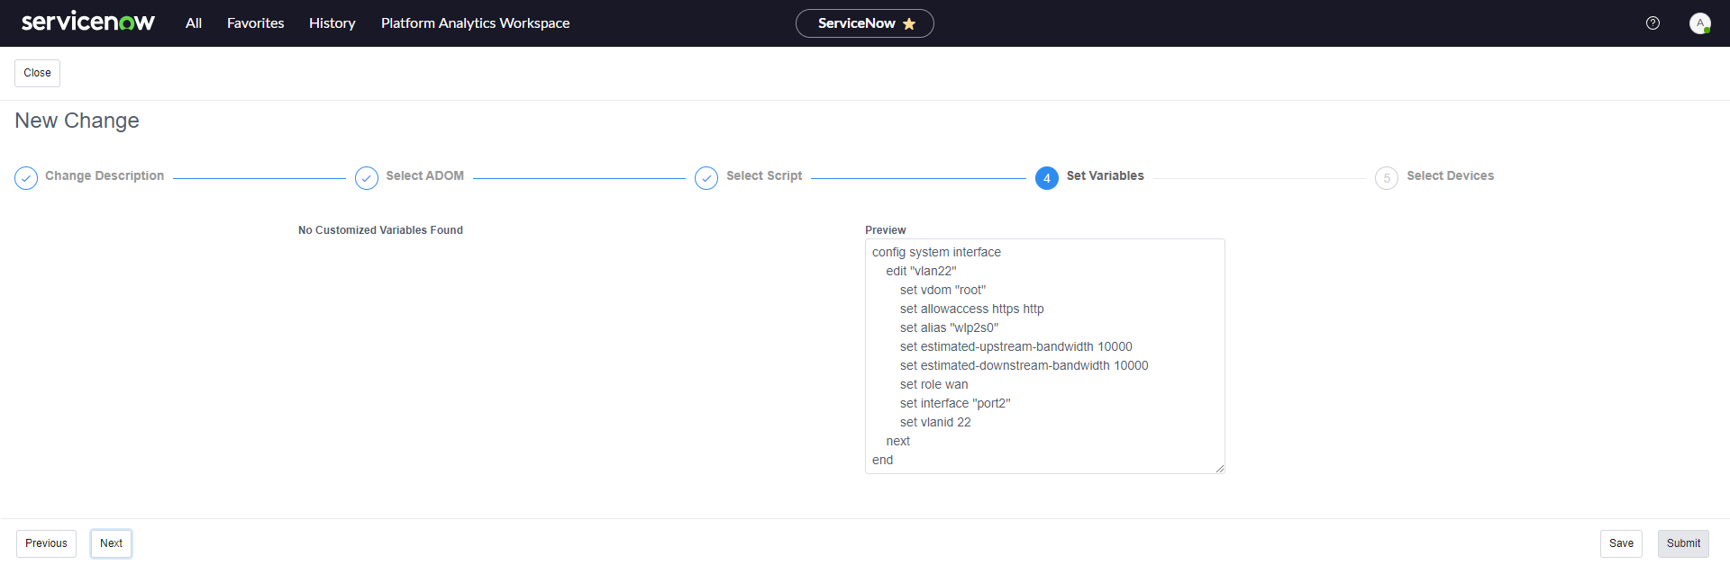Save the change draft
The height and width of the screenshot is (565, 1730).
click(1621, 543)
